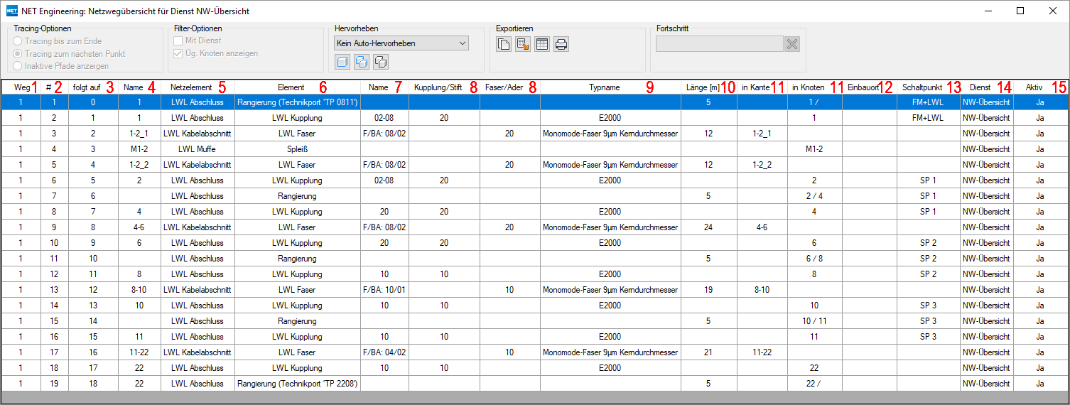The width and height of the screenshot is (1070, 405).
Task: Click the length value '21' cell
Action: [708, 352]
